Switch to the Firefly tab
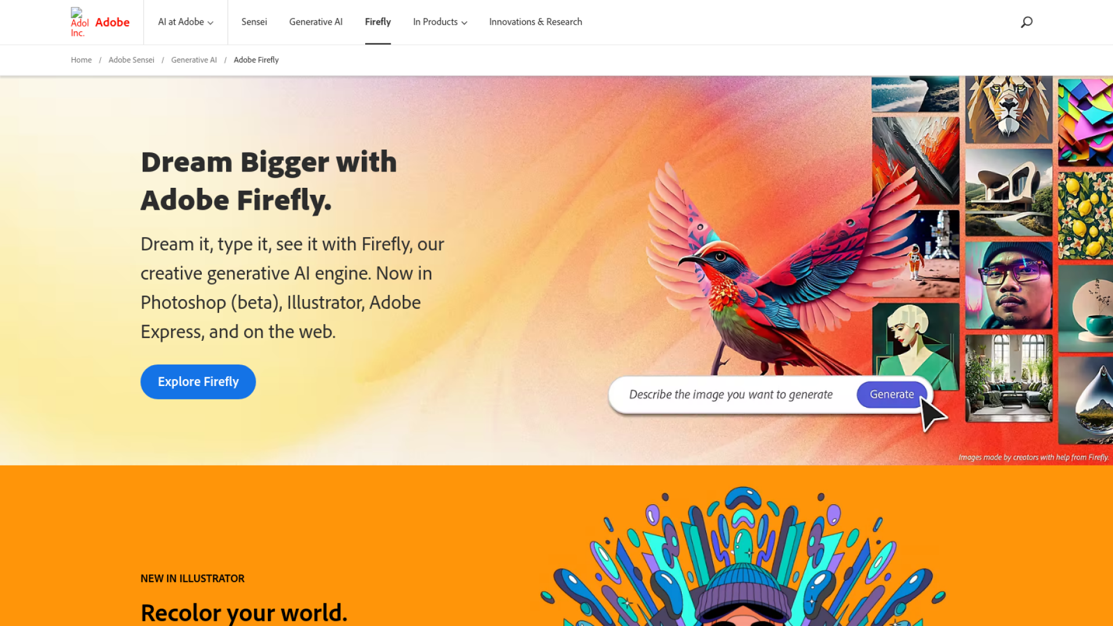1113x626 pixels. point(378,22)
